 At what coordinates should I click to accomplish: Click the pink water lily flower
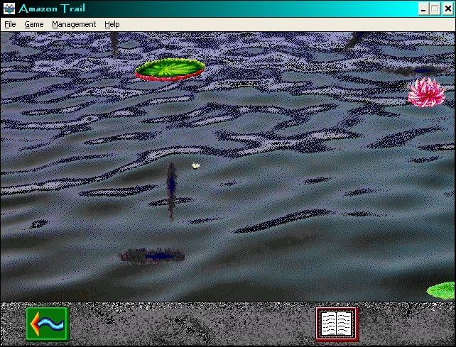tap(426, 92)
